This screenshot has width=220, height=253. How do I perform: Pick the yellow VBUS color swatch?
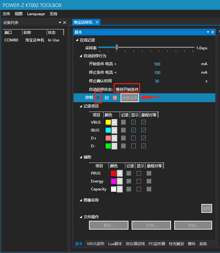[108, 122]
